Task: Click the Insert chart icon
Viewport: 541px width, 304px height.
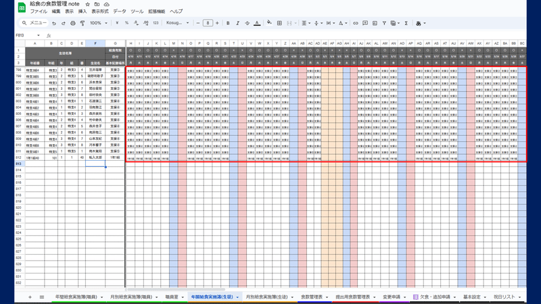Action: pyautogui.click(x=375, y=23)
